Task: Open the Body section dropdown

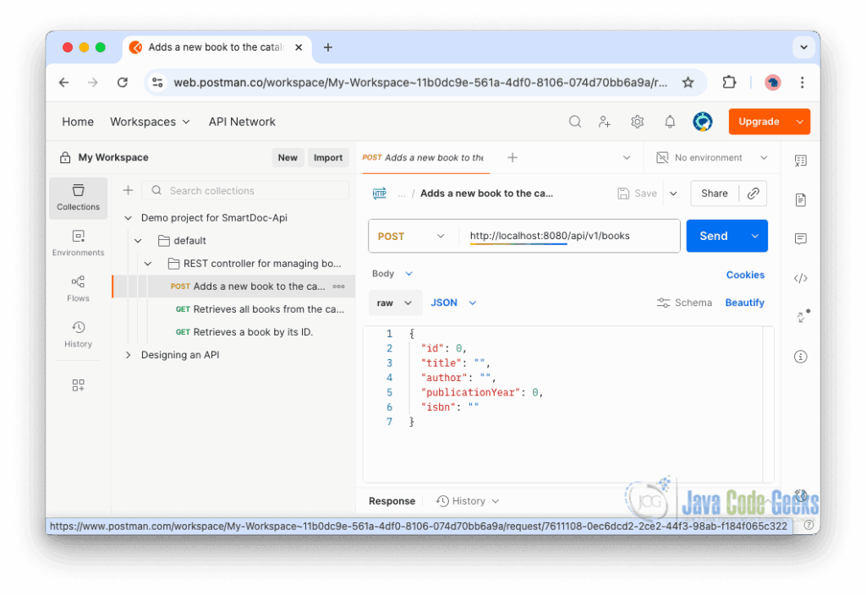Action: click(x=392, y=274)
